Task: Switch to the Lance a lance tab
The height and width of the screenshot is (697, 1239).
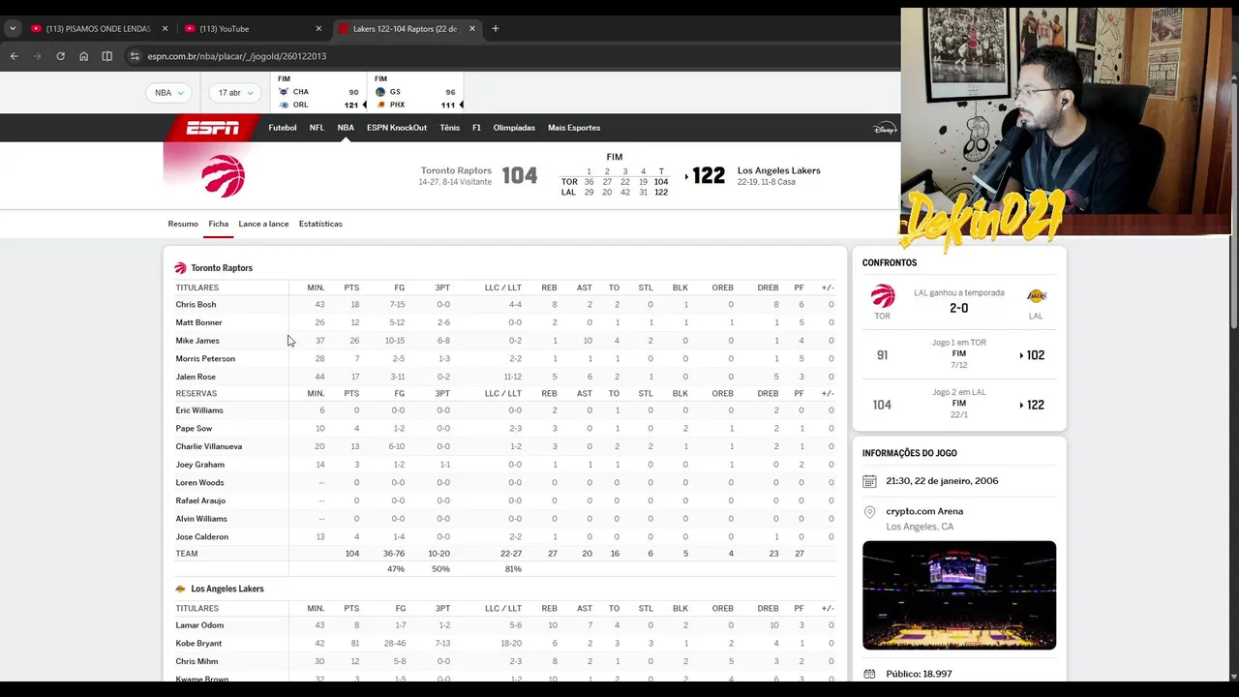Action: point(263,224)
